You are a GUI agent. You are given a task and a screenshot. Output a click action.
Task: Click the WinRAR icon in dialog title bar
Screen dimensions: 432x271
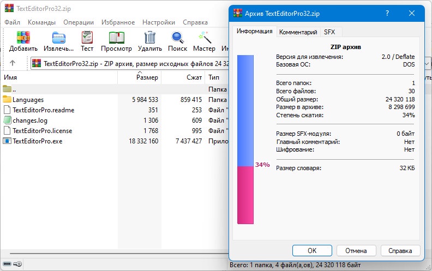click(x=238, y=13)
